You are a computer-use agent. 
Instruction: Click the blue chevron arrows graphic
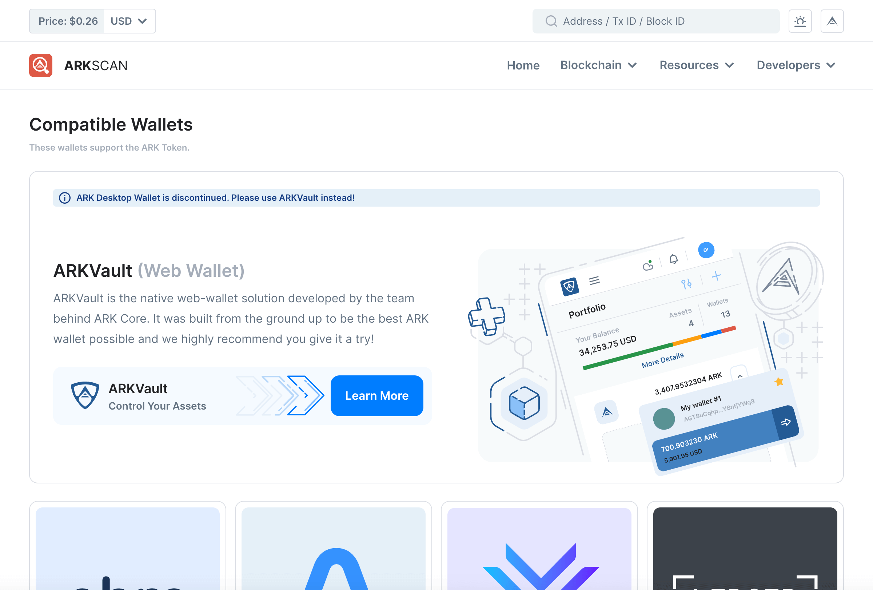point(280,395)
